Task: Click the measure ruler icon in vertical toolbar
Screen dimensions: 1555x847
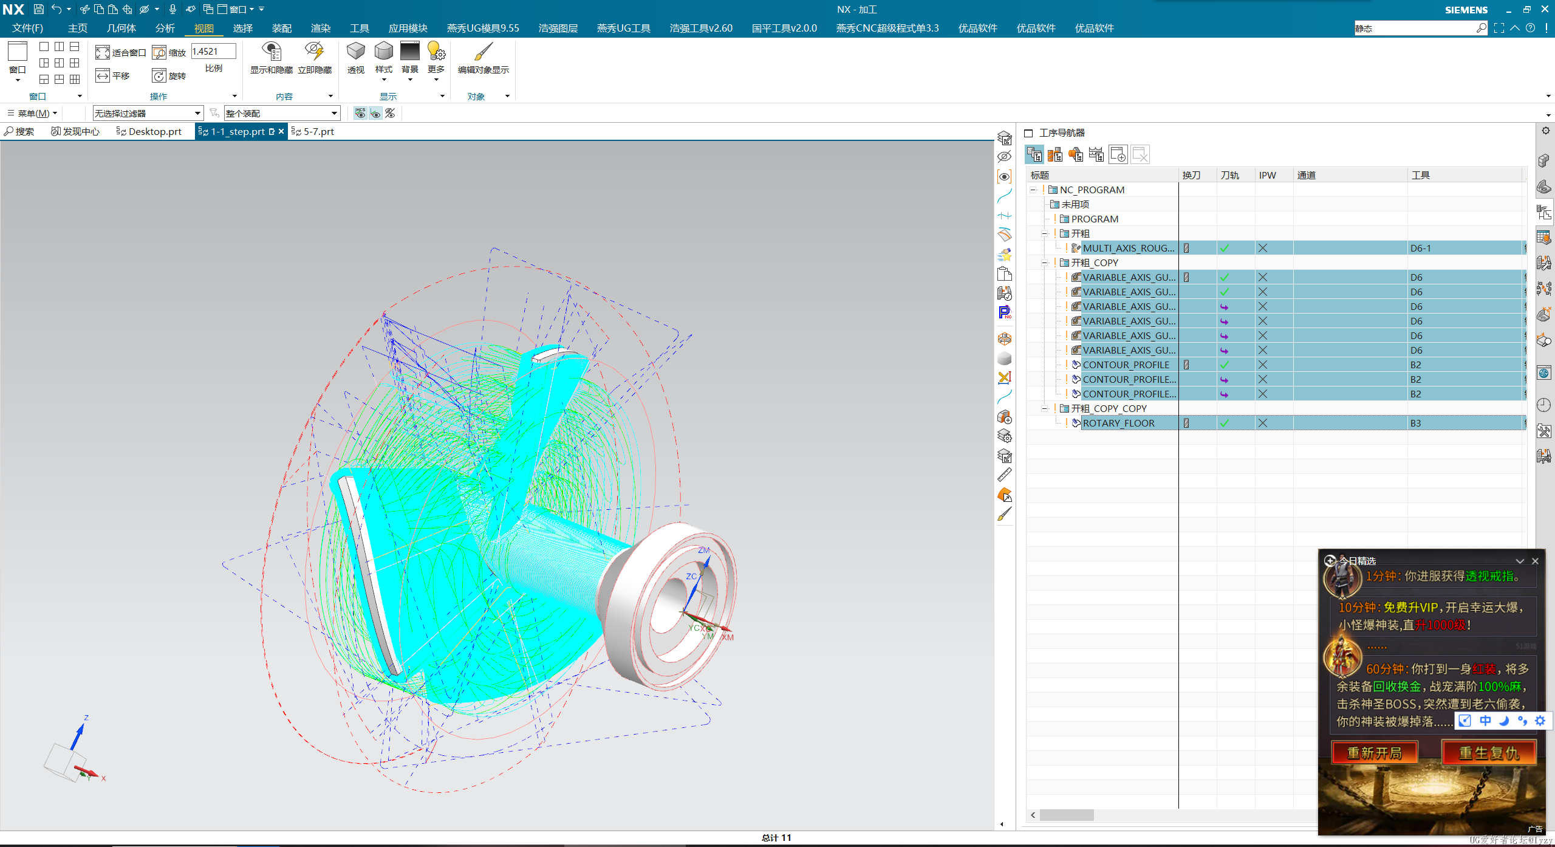Action: (1005, 475)
